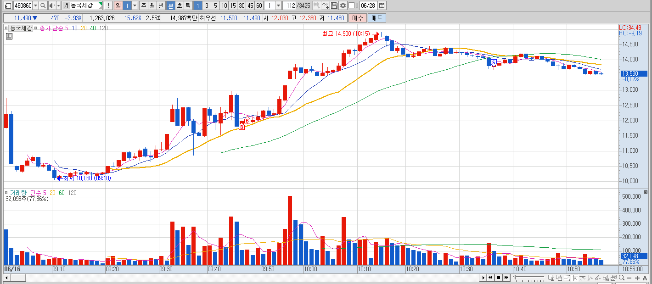This screenshot has width=652, height=284.
Task: Select the 틱 tick chart tab
Action: pyautogui.click(x=188, y=6)
